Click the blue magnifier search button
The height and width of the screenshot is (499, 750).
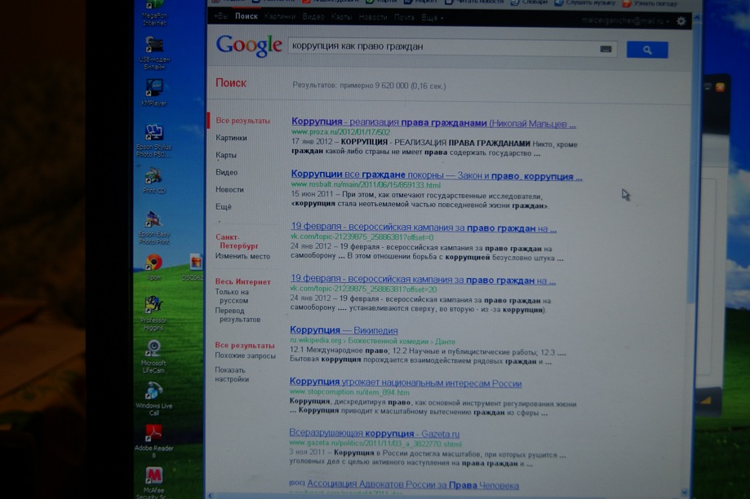(647, 50)
